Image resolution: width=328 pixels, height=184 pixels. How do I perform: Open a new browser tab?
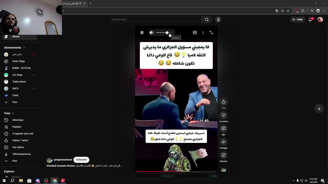(x=90, y=4)
